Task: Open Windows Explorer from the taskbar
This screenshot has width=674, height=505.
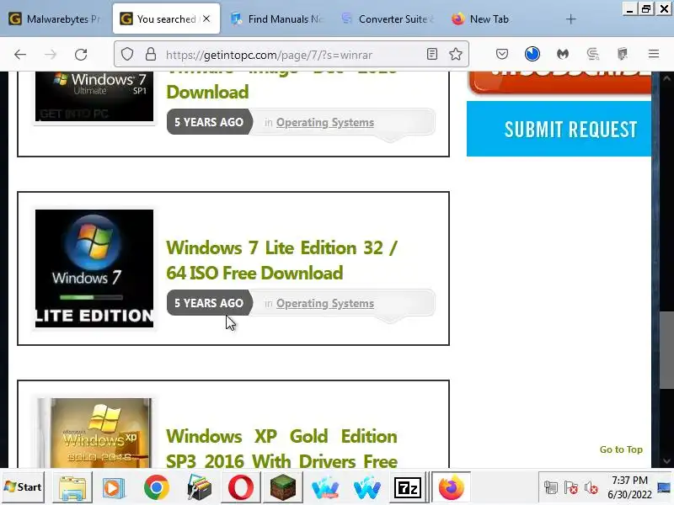Action: click(72, 487)
